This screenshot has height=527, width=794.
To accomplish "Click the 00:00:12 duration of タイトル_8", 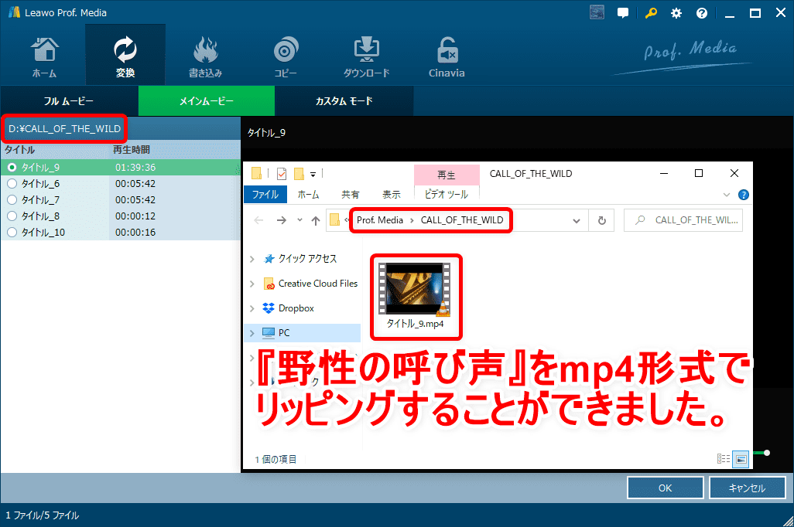I will pyautogui.click(x=135, y=216).
